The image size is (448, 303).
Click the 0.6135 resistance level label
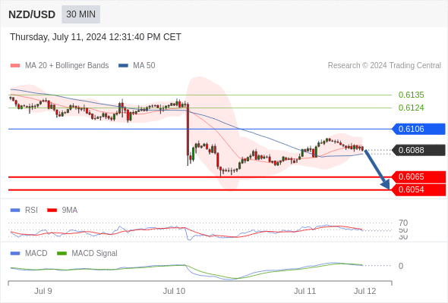411,95
